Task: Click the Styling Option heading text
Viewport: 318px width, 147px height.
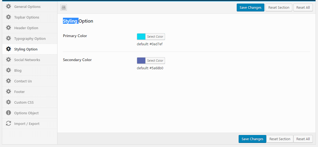Action: tap(78, 21)
